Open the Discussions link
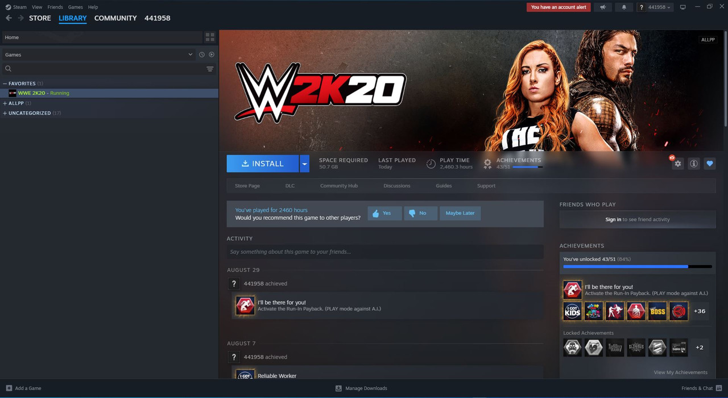 397,186
